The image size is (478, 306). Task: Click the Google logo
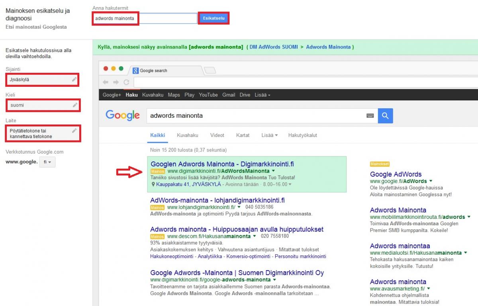tap(123, 116)
